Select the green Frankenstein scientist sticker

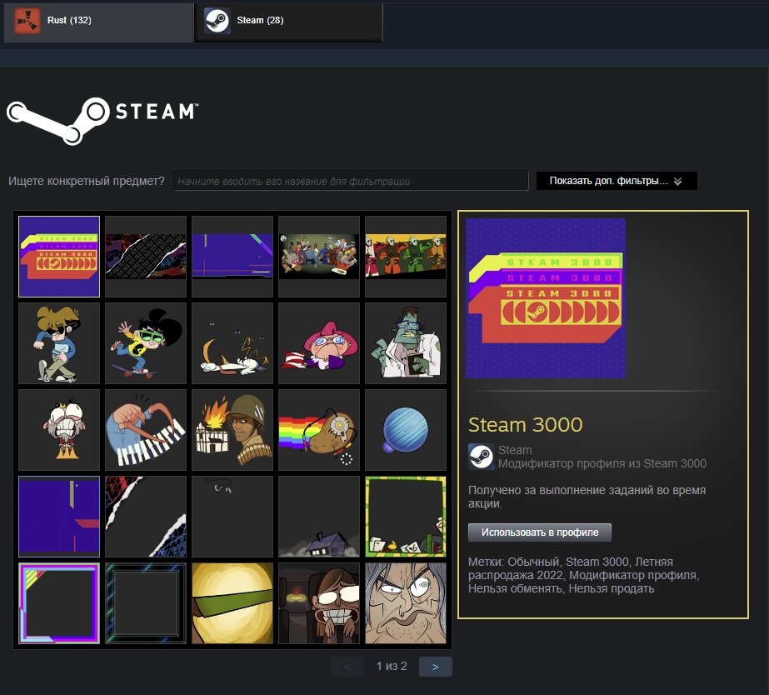[406, 343]
